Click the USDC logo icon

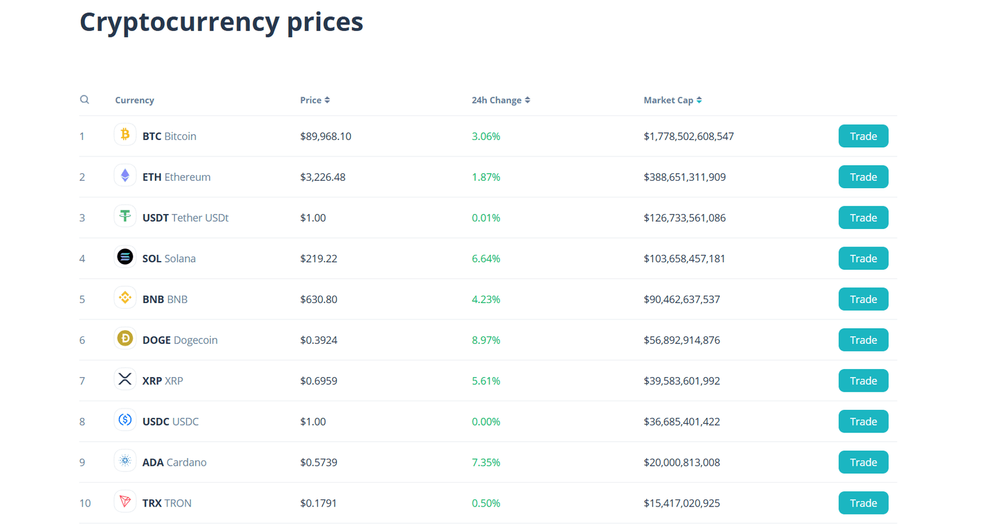pos(125,420)
